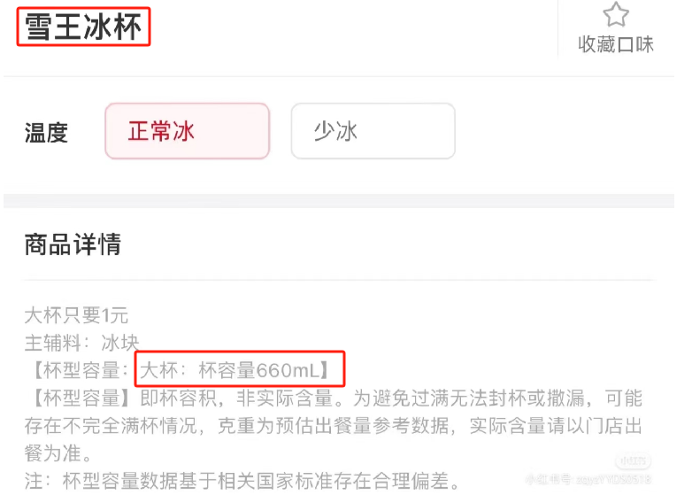The width and height of the screenshot is (692, 503).
Task: Click the 商品详情 section heading
Action: (73, 244)
